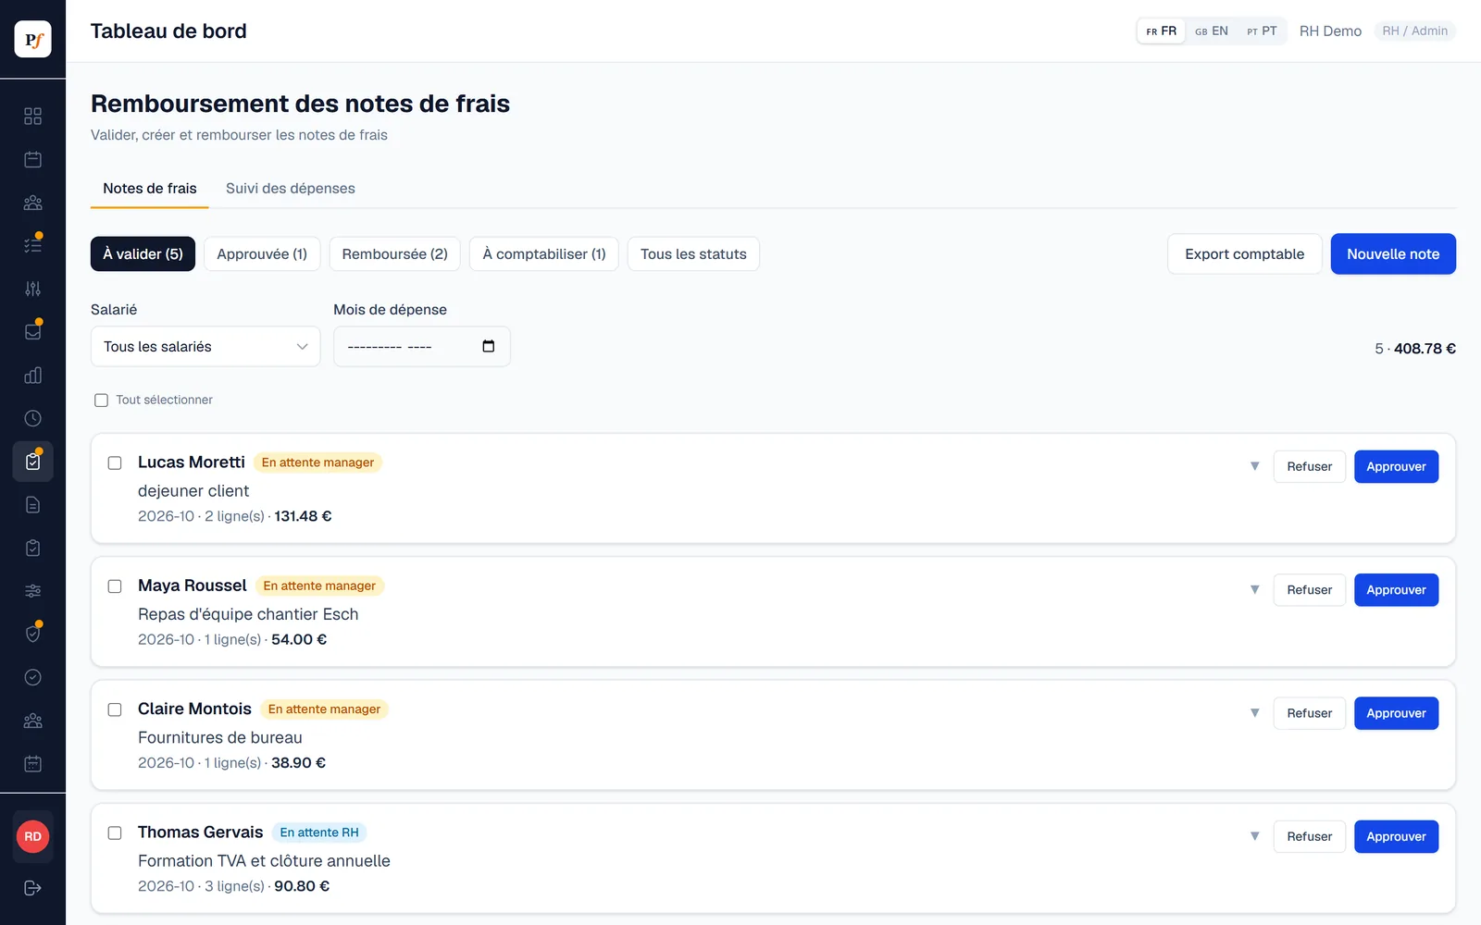This screenshot has height=925, width=1481.
Task: Click the checklist tasks icon in sidebar
Action: (32, 245)
